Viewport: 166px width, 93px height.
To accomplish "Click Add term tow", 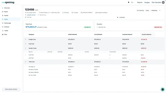I will pyautogui.click(x=43, y=15).
